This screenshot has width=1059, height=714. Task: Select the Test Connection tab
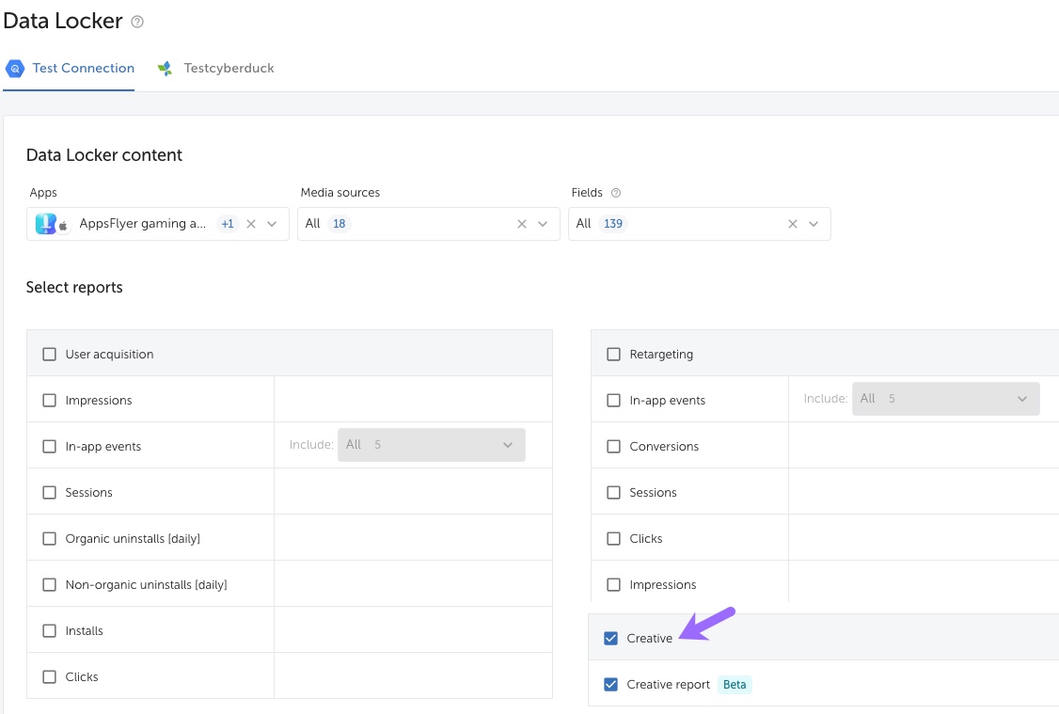click(x=83, y=69)
